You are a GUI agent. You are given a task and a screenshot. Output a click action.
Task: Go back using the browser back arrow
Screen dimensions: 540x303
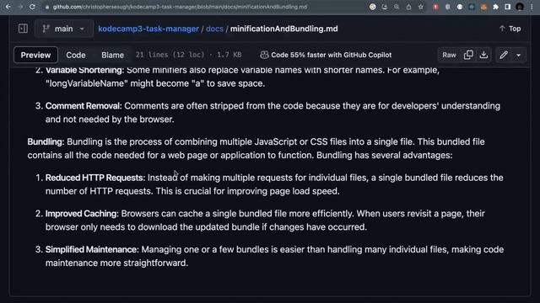click(8, 7)
